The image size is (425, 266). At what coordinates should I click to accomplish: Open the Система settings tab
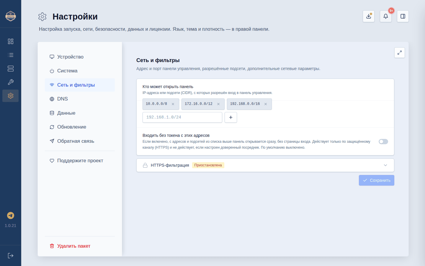pos(80,71)
